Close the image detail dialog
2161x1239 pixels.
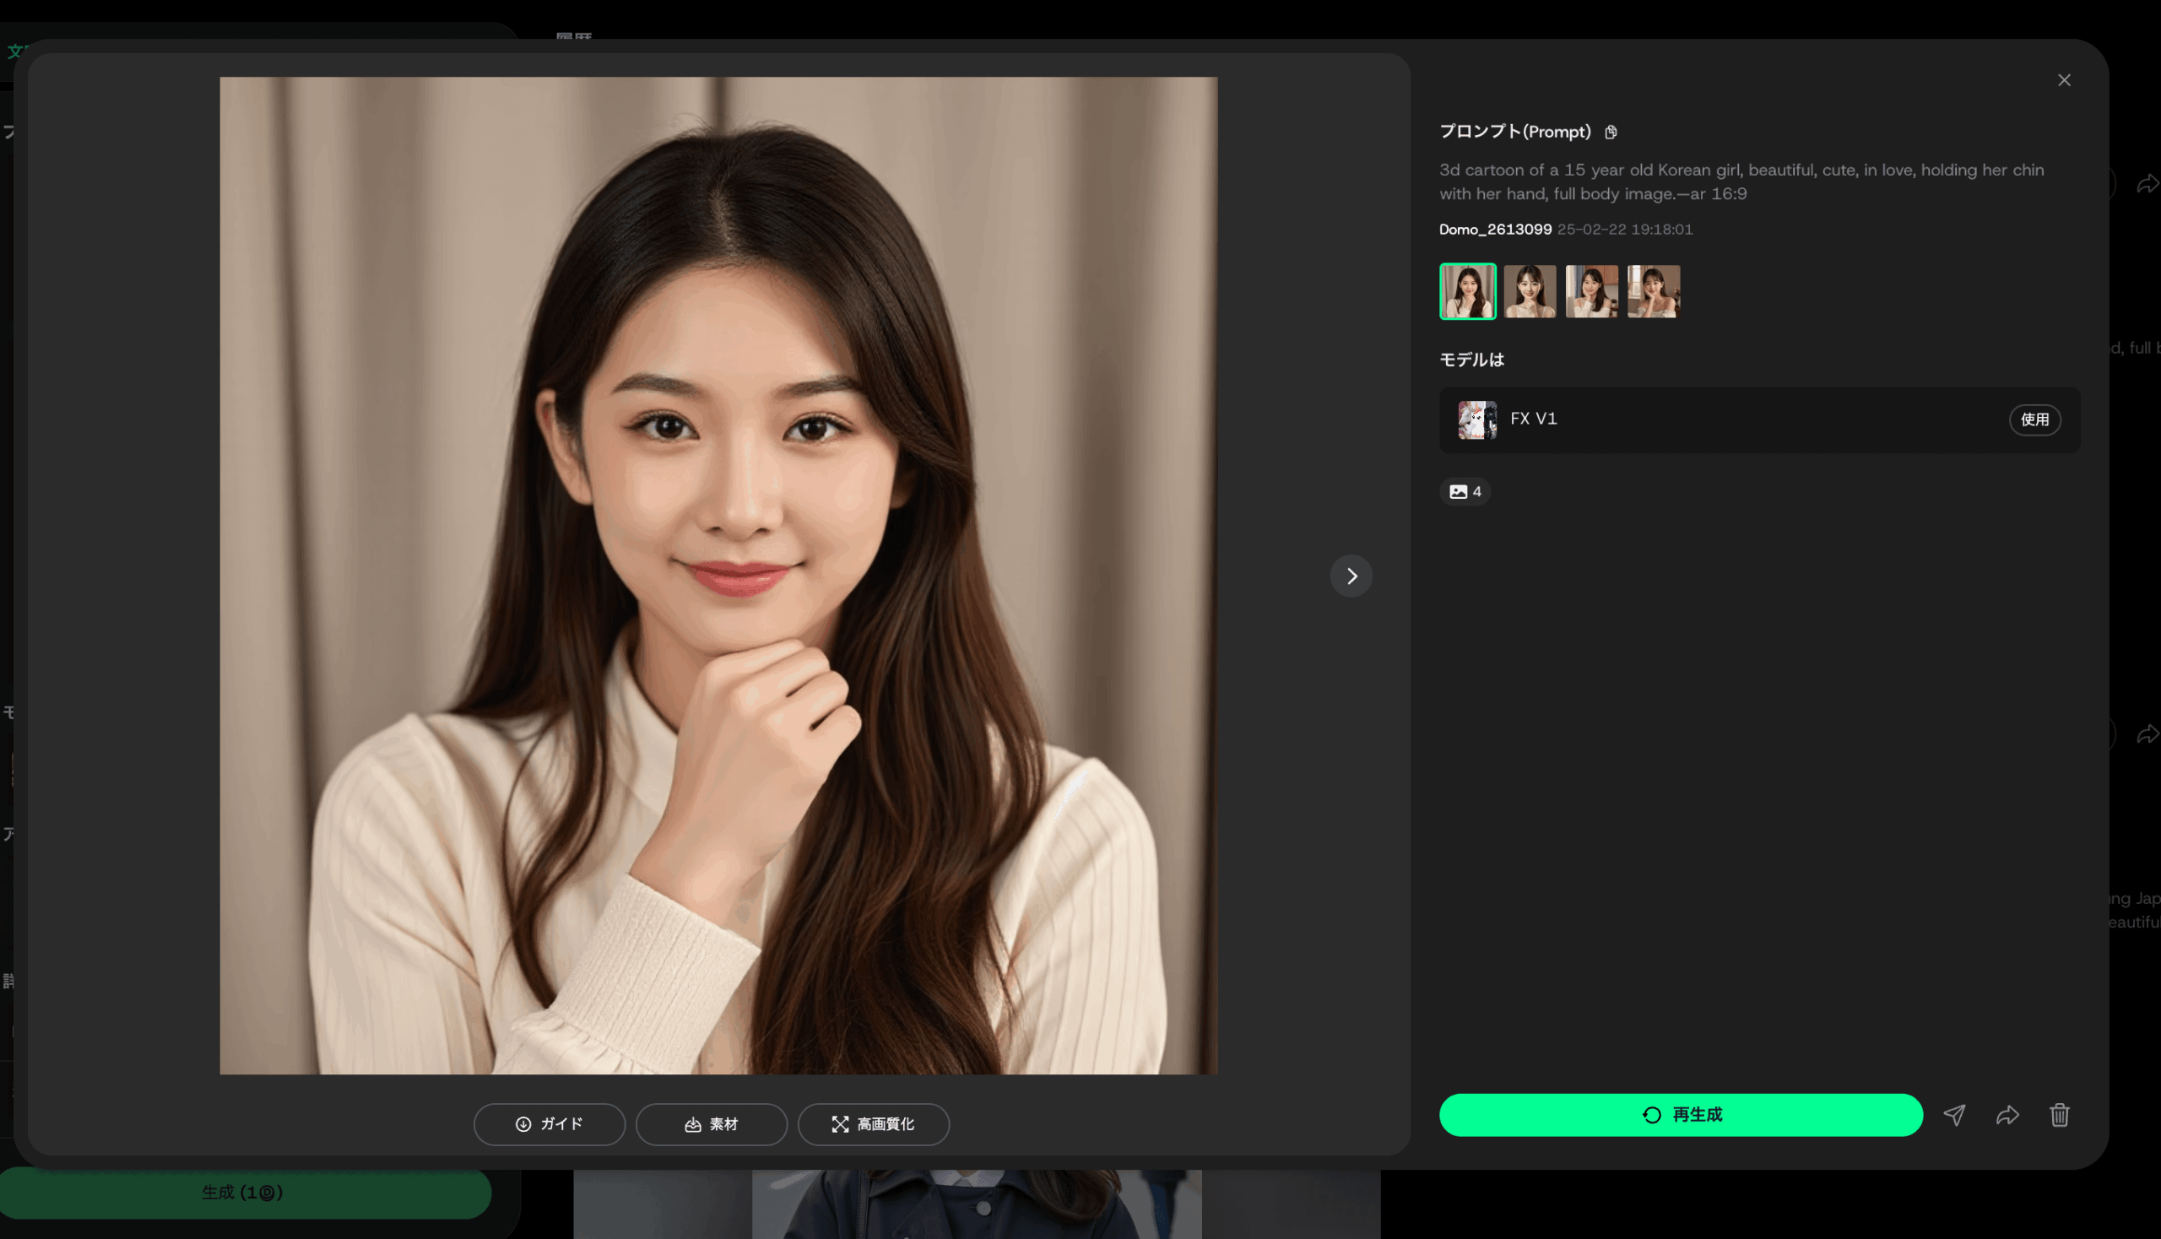pos(2064,80)
